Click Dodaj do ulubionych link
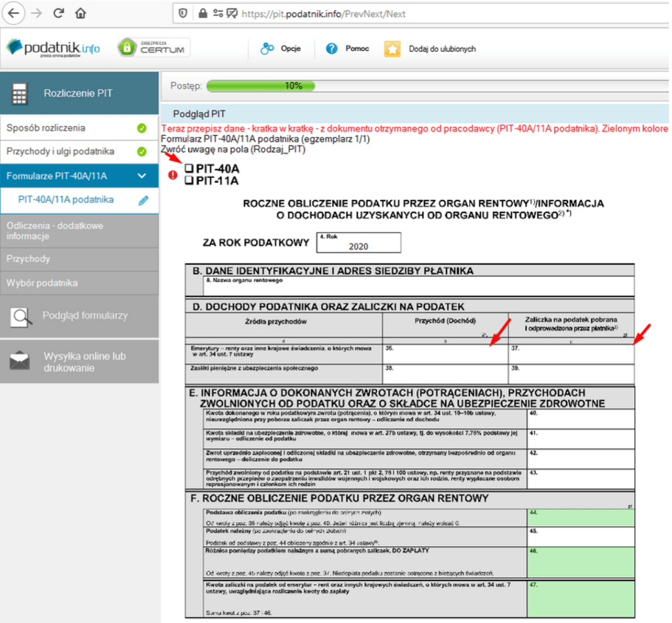 [442, 49]
